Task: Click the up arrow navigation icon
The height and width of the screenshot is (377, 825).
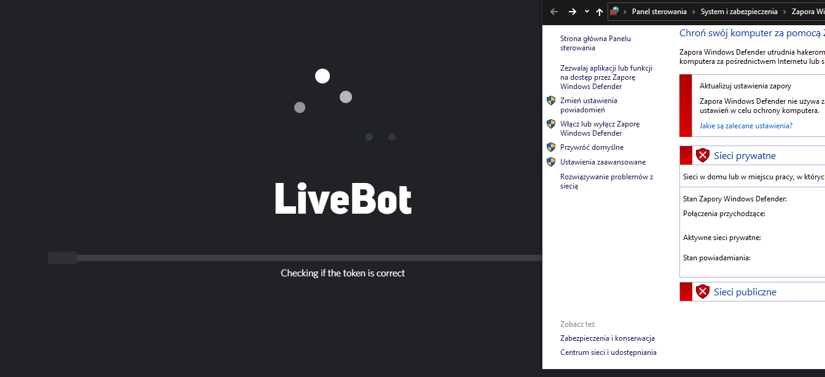Action: 599,11
